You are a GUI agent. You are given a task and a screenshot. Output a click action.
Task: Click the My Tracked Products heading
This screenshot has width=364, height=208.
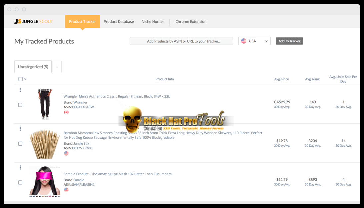pyautogui.click(x=44, y=41)
